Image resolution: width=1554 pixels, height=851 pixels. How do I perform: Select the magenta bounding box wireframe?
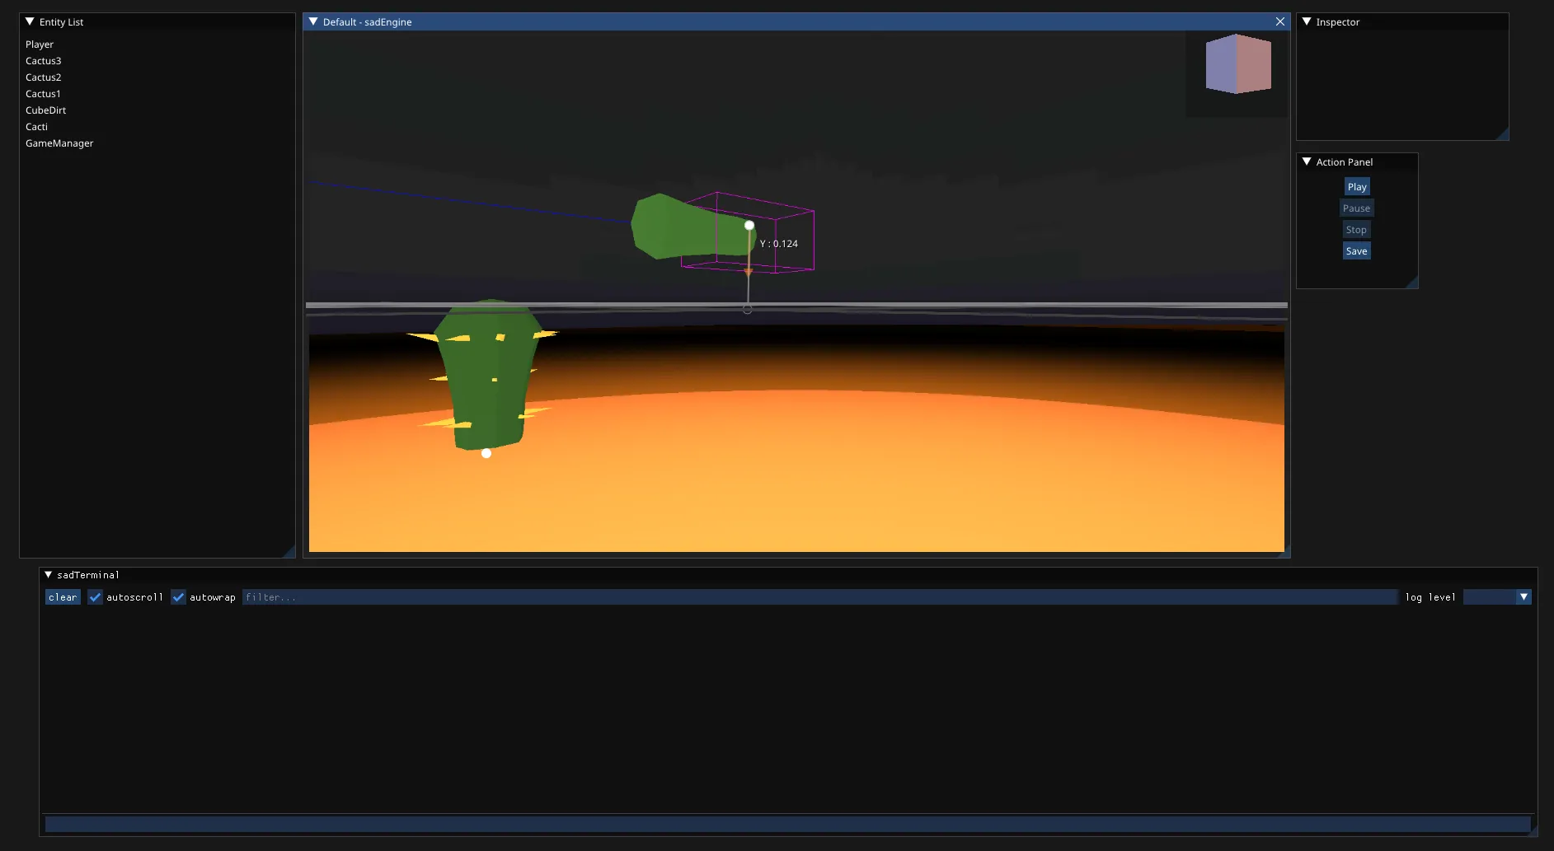(748, 231)
